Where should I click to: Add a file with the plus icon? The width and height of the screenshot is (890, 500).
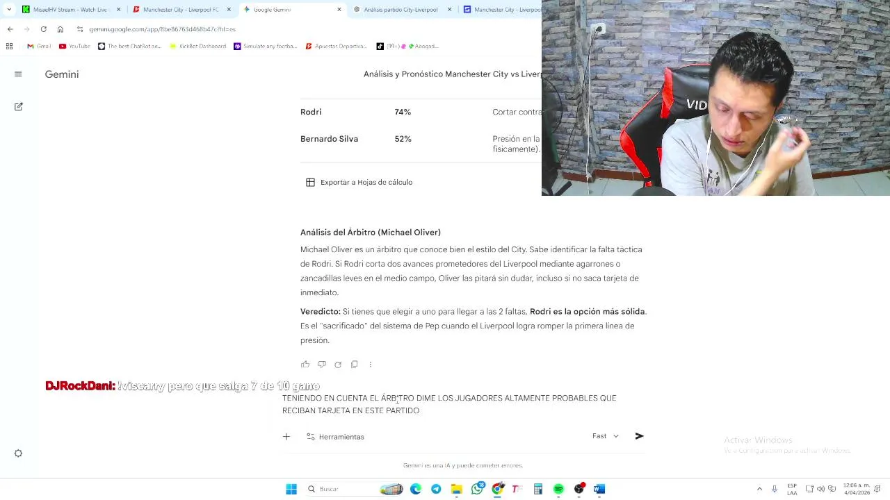coord(286,436)
